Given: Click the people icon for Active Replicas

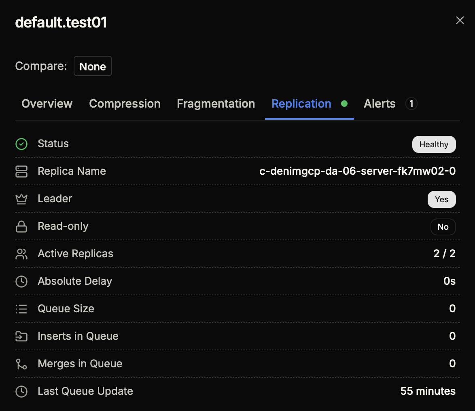Looking at the screenshot, I should pos(21,254).
